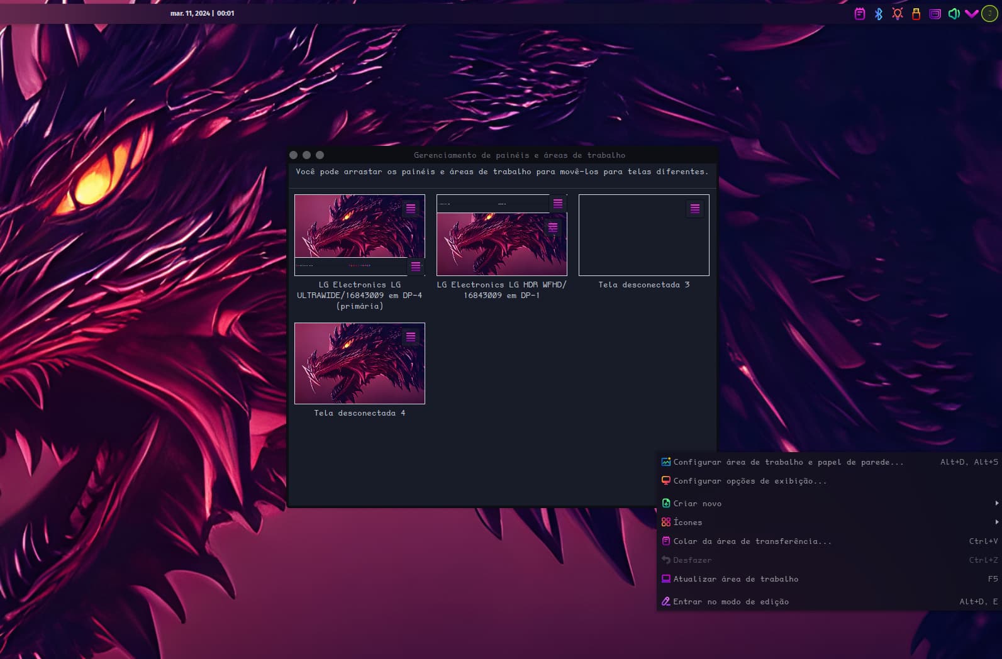Open the Criar novo menu entry

point(829,504)
